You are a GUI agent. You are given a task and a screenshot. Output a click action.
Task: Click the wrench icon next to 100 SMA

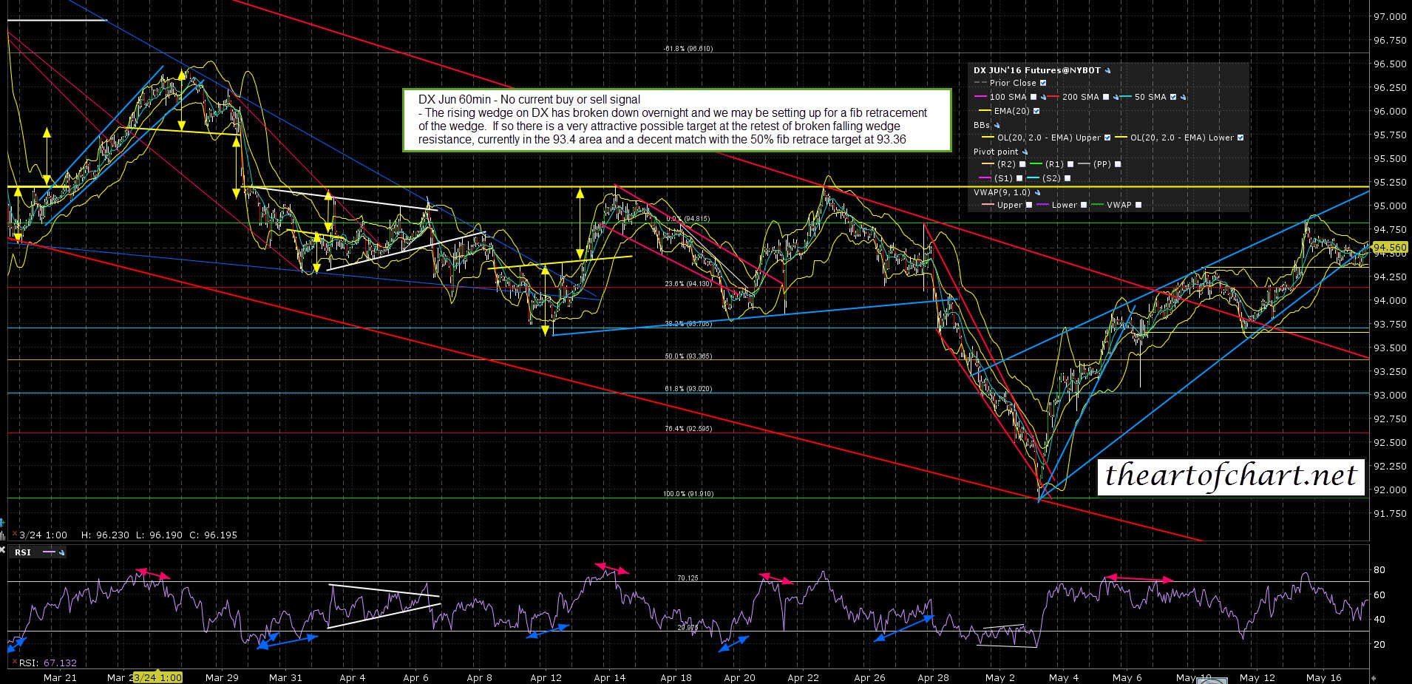coord(1043,98)
